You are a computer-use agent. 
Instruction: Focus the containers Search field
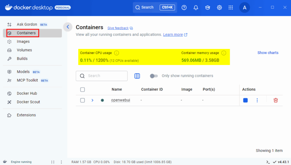coord(102,76)
